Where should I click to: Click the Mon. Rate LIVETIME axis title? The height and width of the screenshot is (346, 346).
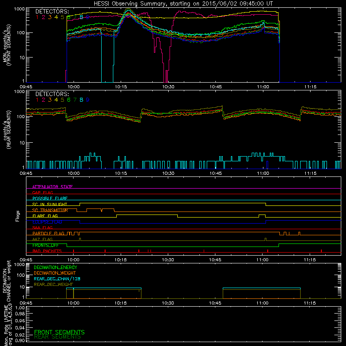(8, 325)
